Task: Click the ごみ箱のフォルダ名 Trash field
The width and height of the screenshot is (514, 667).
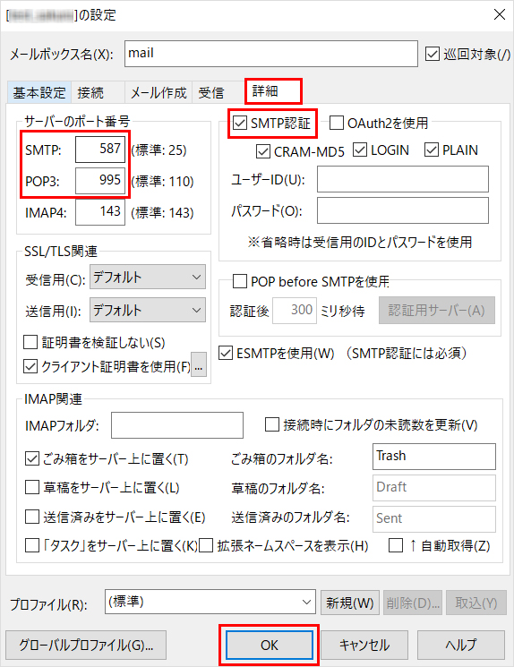Action: click(x=434, y=457)
